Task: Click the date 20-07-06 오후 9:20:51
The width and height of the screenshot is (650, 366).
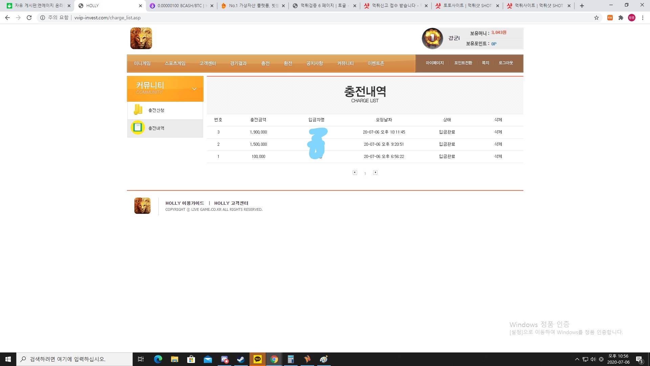Action: (384, 144)
